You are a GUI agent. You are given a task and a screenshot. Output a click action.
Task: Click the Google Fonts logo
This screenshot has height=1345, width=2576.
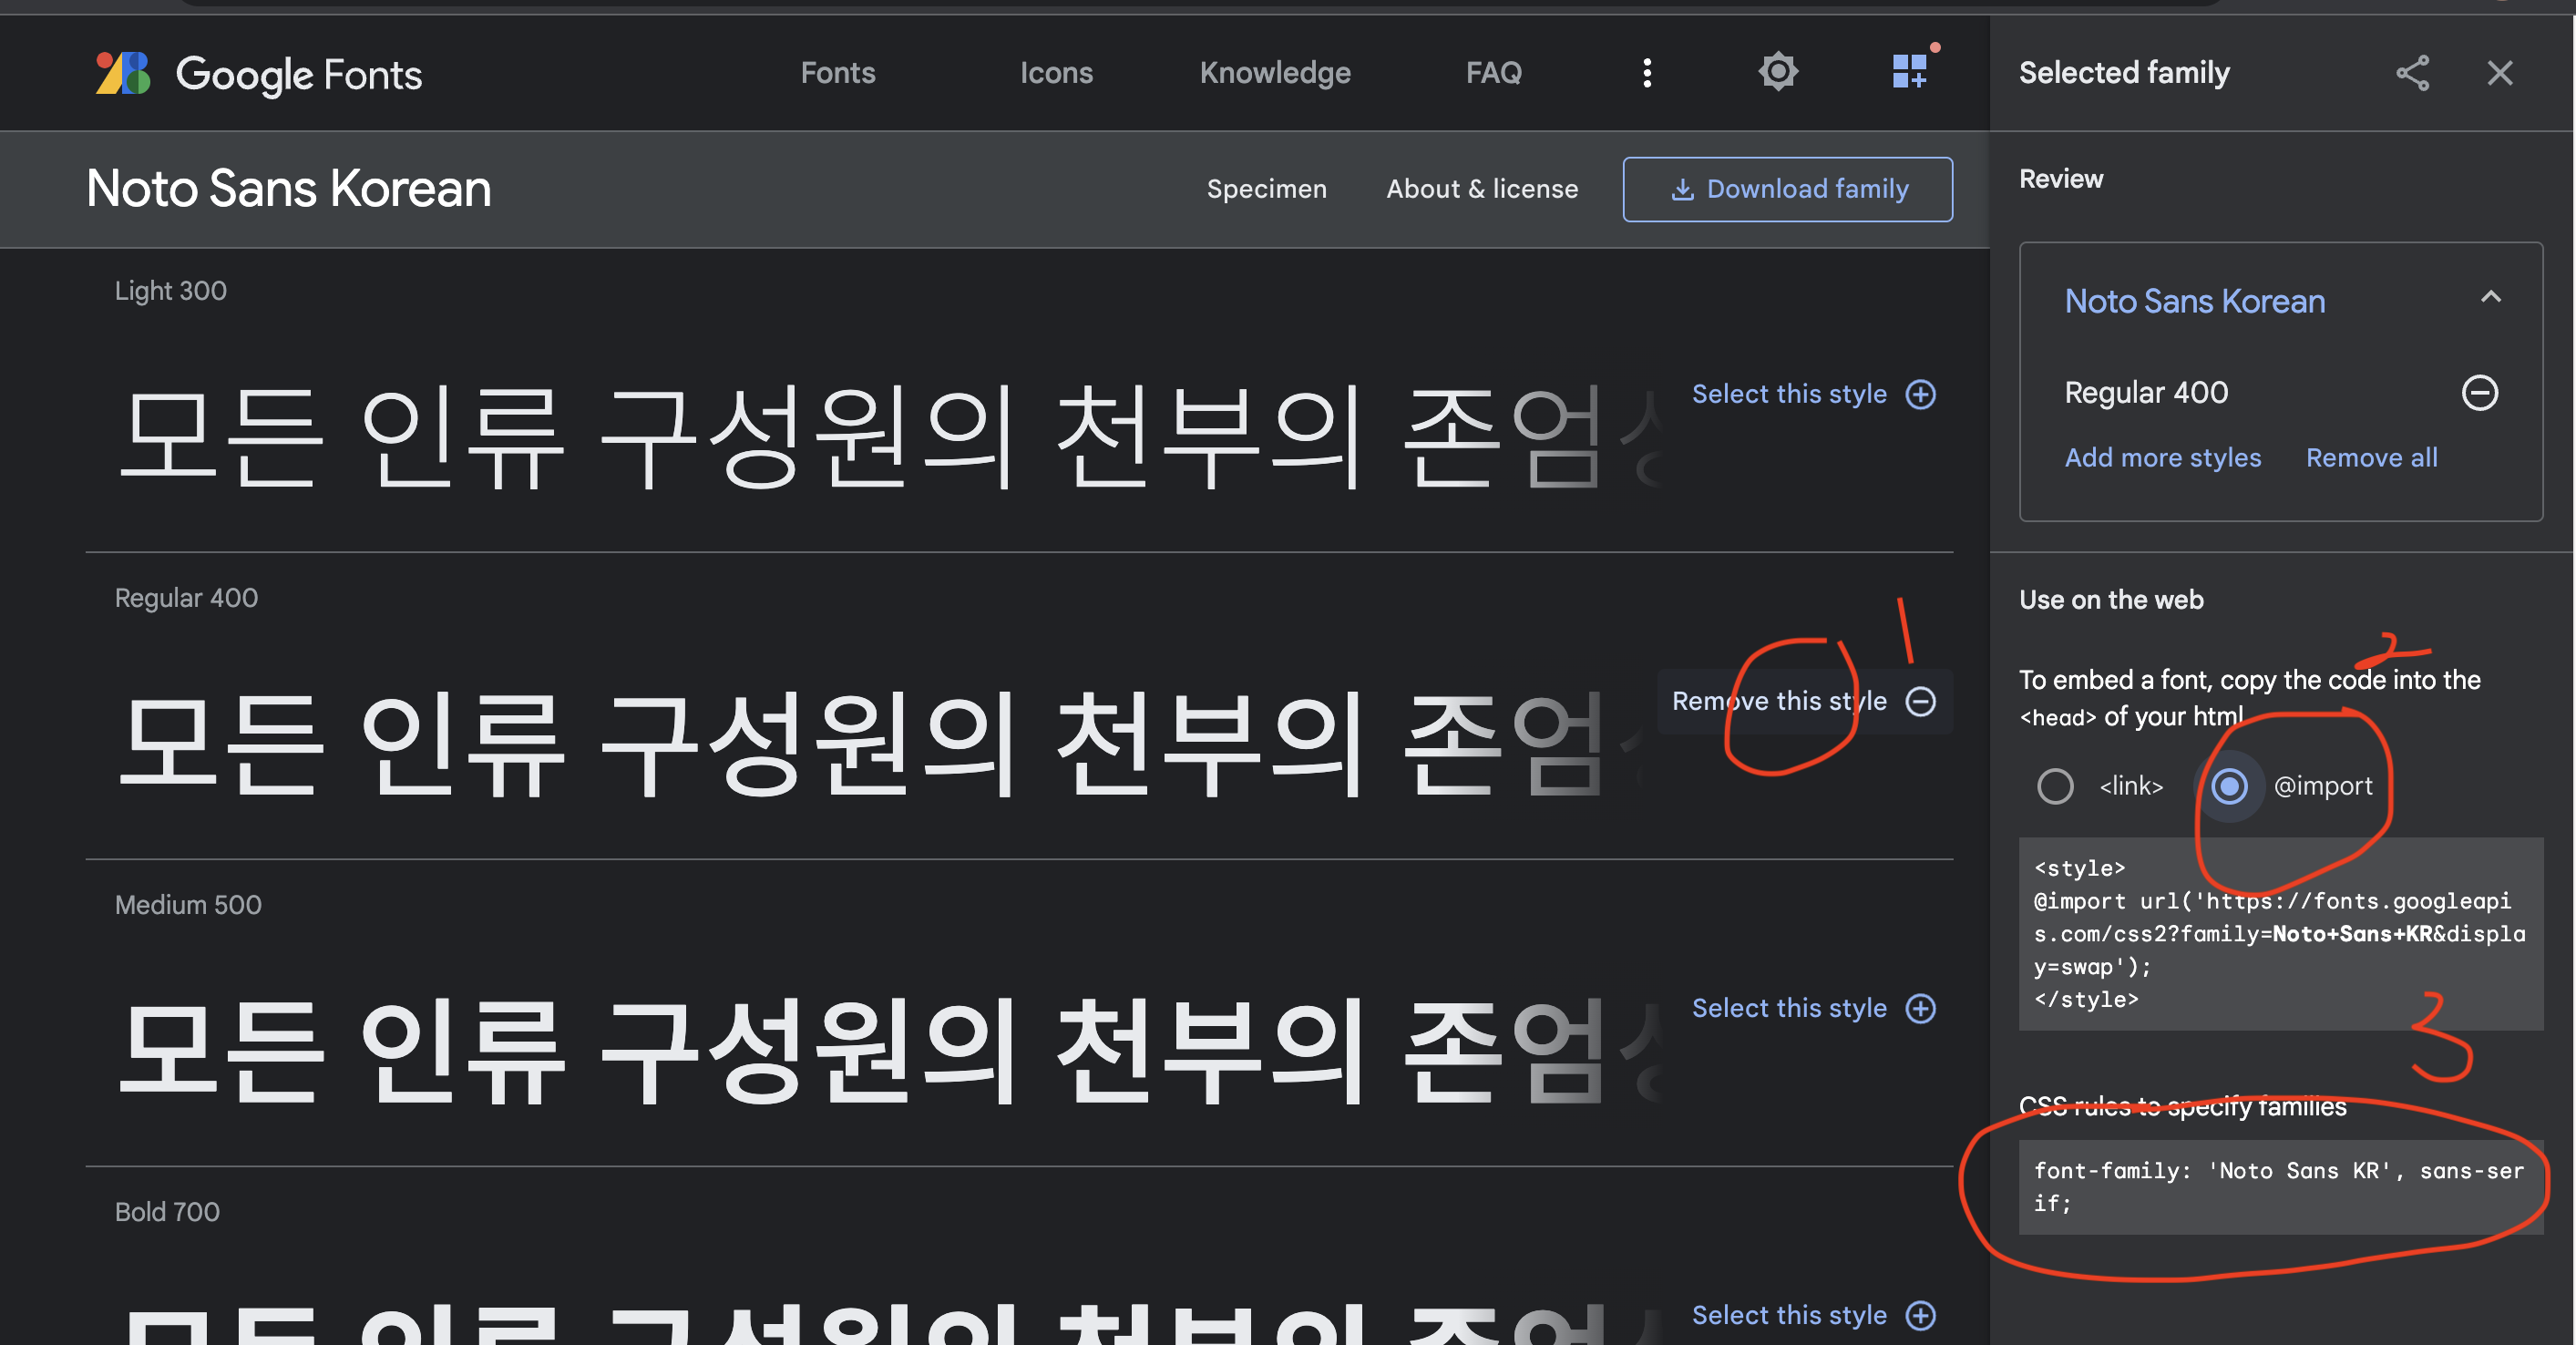(x=259, y=73)
